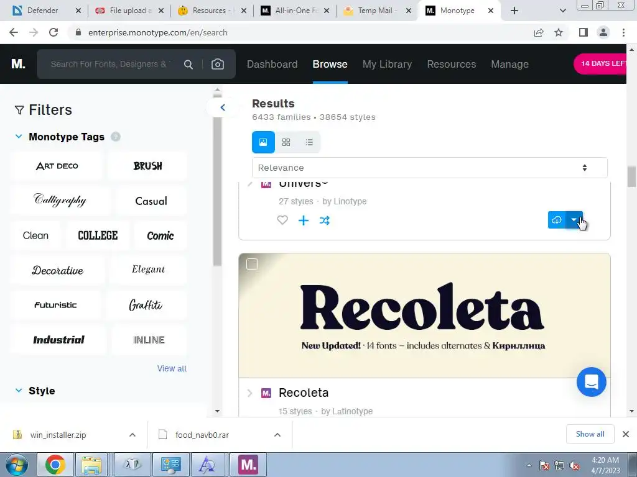
Task: Switch to grid view layout
Action: pyautogui.click(x=286, y=142)
